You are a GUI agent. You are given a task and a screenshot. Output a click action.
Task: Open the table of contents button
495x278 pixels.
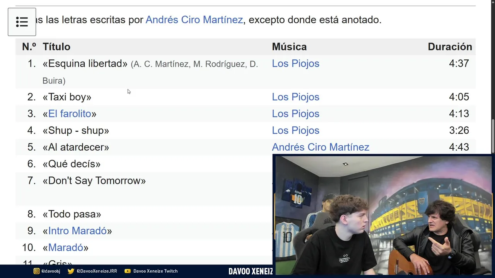[22, 22]
